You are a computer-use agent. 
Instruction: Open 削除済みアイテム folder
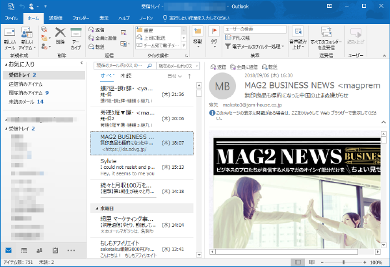(x=29, y=93)
